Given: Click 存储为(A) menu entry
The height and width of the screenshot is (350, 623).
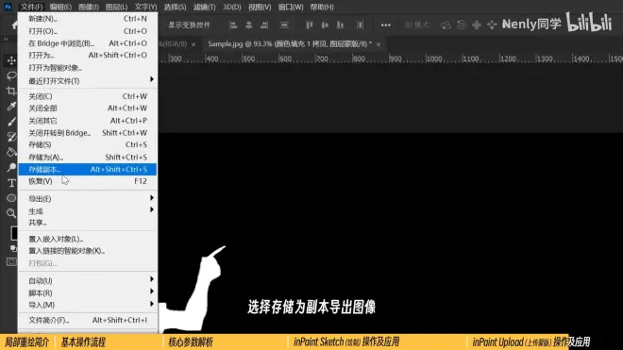Looking at the screenshot, I should [88, 157].
